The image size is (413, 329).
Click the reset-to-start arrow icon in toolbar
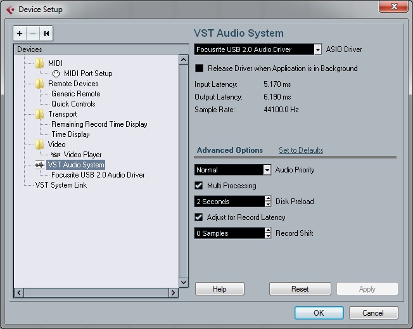[46, 34]
